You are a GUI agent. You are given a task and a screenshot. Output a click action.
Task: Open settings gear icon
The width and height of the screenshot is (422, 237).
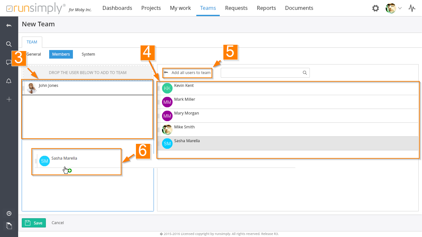[375, 8]
